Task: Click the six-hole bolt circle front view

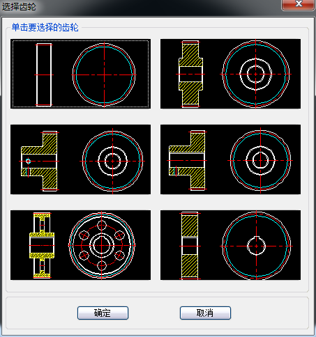Action: tap(102, 245)
